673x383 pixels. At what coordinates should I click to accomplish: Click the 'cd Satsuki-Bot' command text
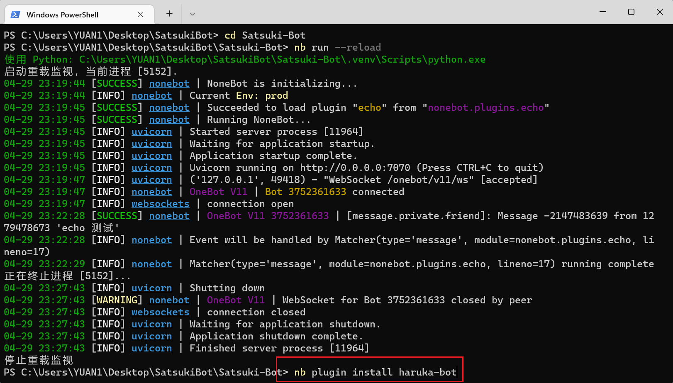(265, 35)
